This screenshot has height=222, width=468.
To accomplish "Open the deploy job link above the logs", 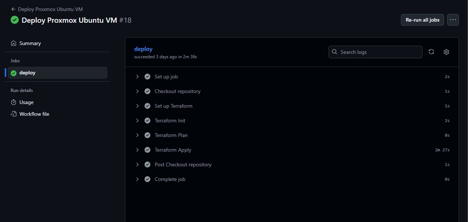I will pos(143,49).
